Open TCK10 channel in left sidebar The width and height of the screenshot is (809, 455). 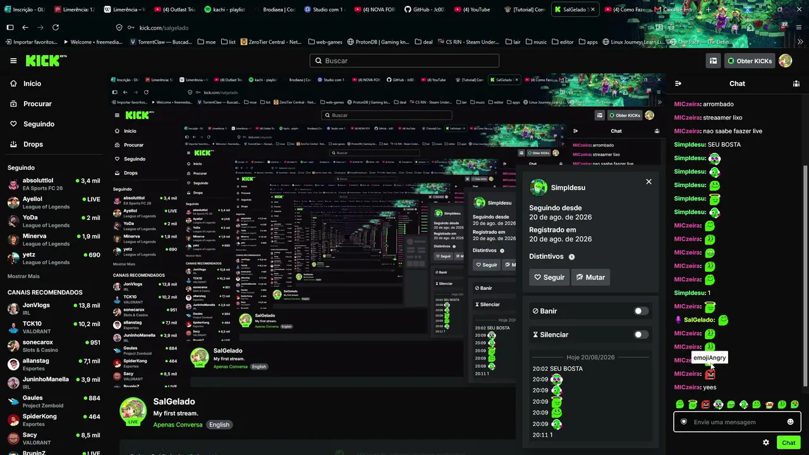click(x=53, y=327)
